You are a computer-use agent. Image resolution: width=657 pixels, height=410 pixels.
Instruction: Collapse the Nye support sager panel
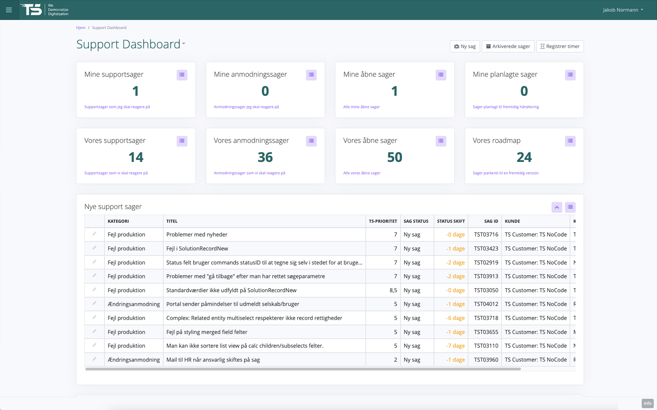coord(557,207)
